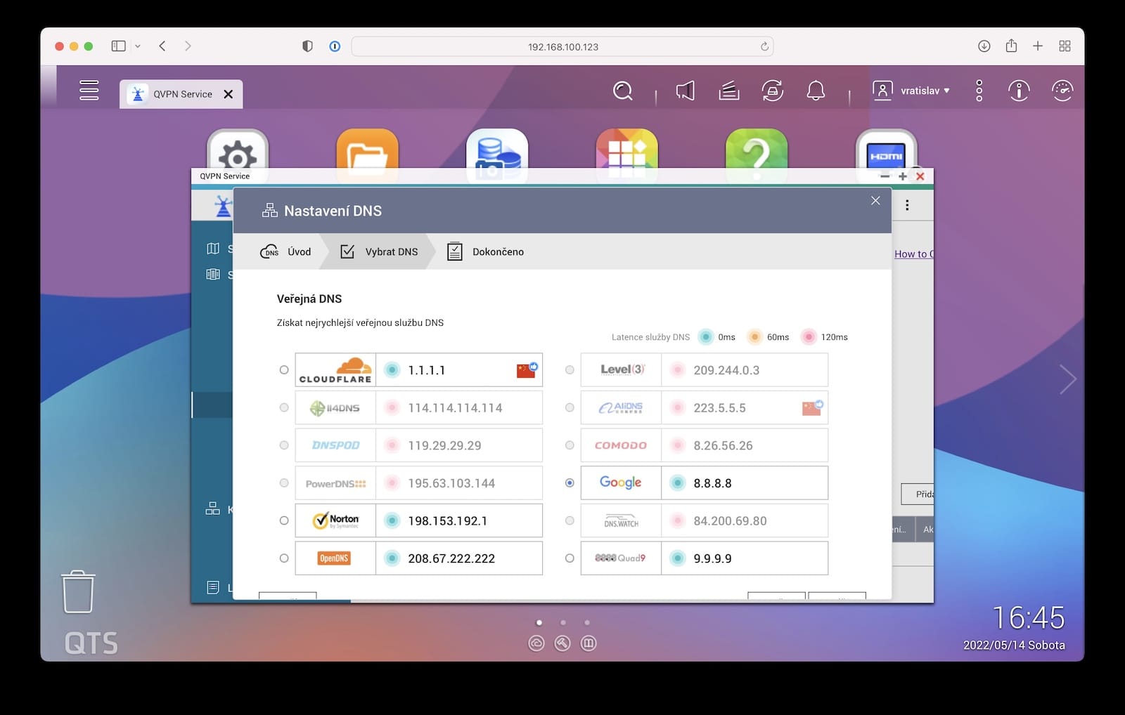Screen dimensions: 1125x715
Task: Expand Safari sidebar options chevron
Action: pyautogui.click(x=138, y=46)
